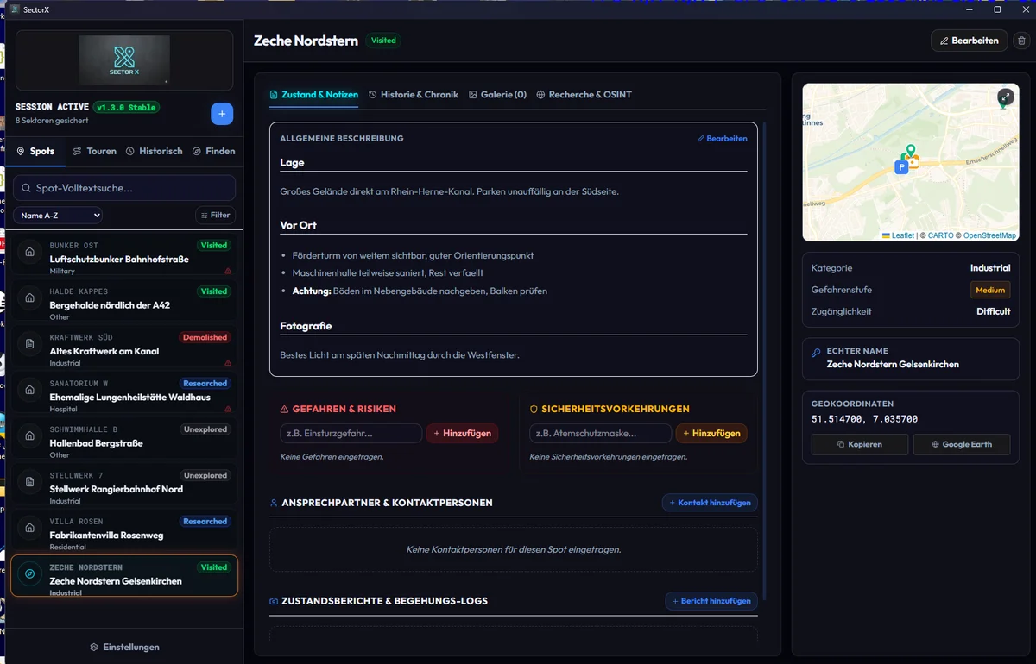Screen dimensions: 1036x664
Task: Open the Filter options for the spot list
Action: point(216,216)
